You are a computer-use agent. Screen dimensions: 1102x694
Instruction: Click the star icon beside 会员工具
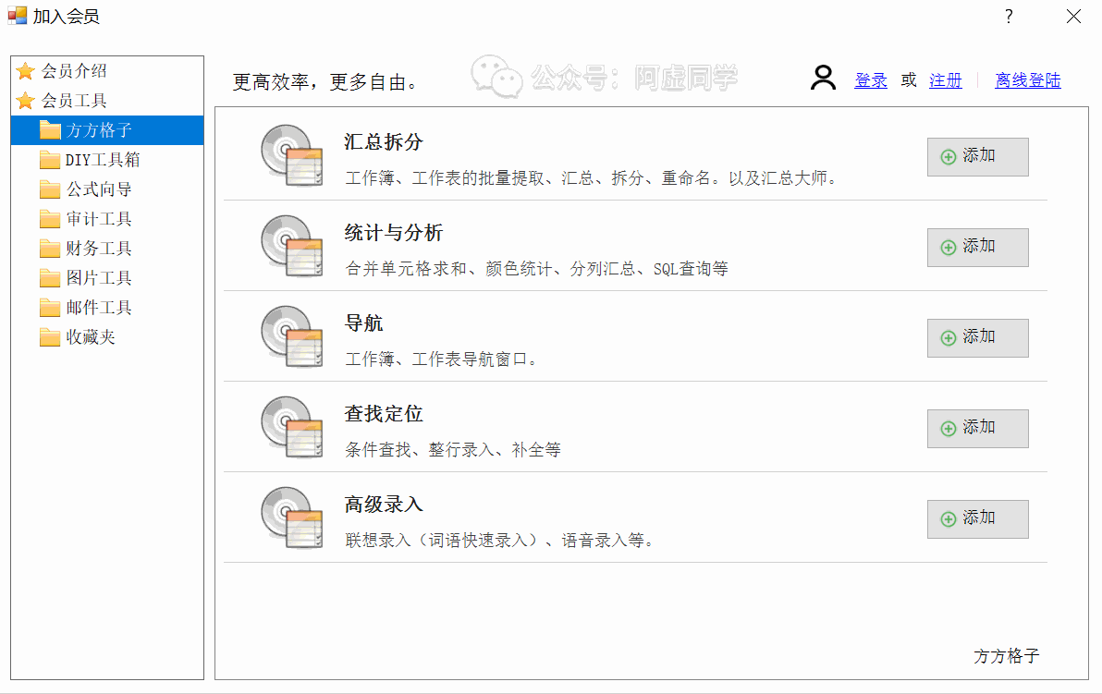25,101
